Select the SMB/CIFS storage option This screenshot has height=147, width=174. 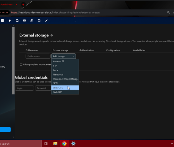(x=65, y=88)
